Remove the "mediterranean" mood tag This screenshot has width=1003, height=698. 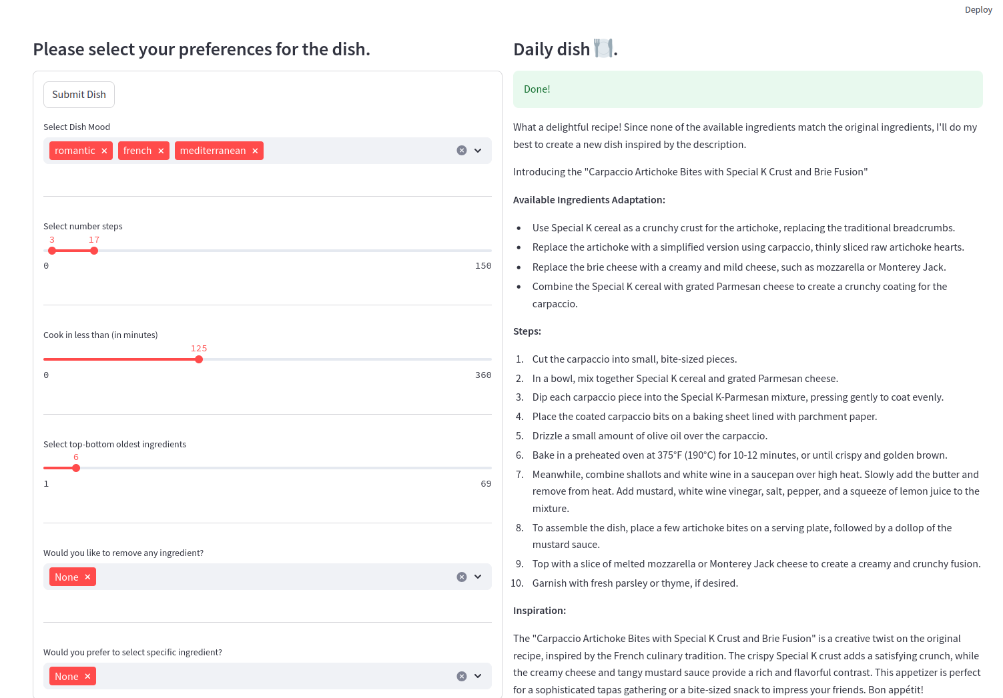pos(255,151)
